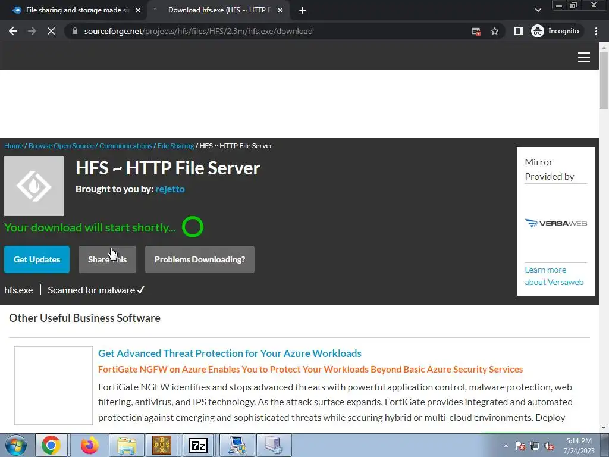Close the File sharing and storage tab
The height and width of the screenshot is (457, 609).
pos(138,11)
